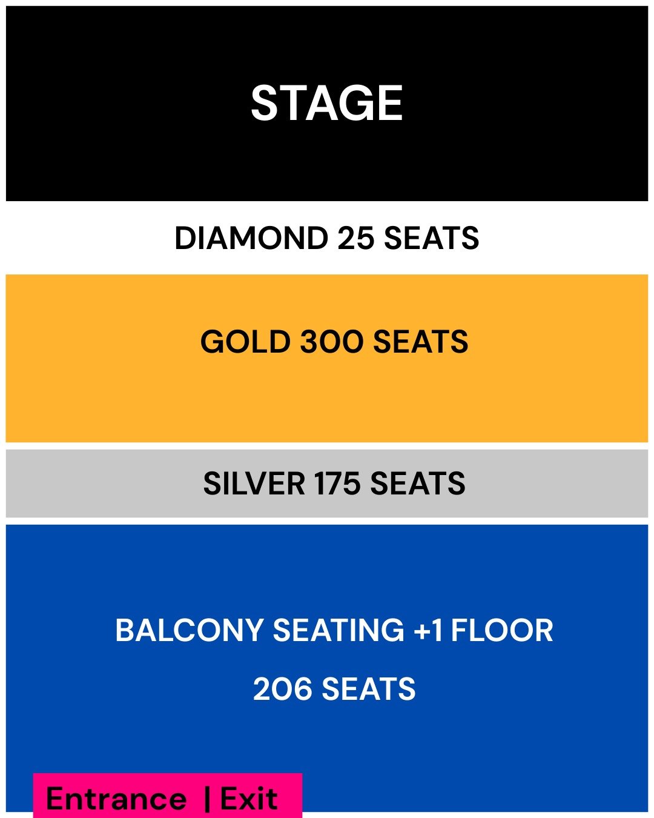
Task: Select the +1 FLOOR text
Action: (x=483, y=630)
